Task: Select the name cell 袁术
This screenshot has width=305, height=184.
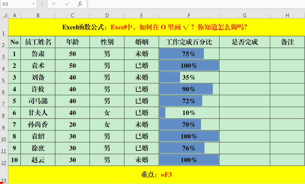Action: 38,66
